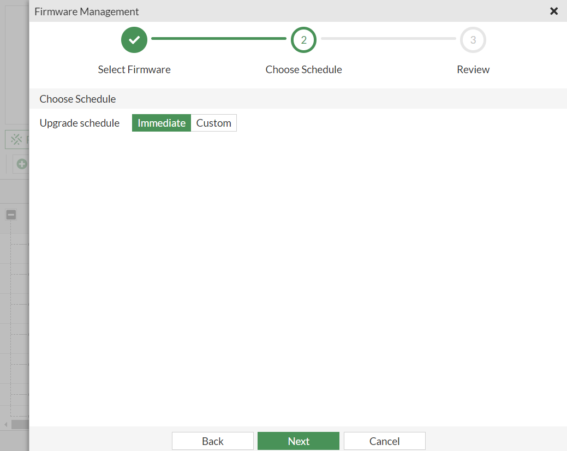Proceed by clicking Next
Screen dimensions: 567x451
tap(298, 441)
